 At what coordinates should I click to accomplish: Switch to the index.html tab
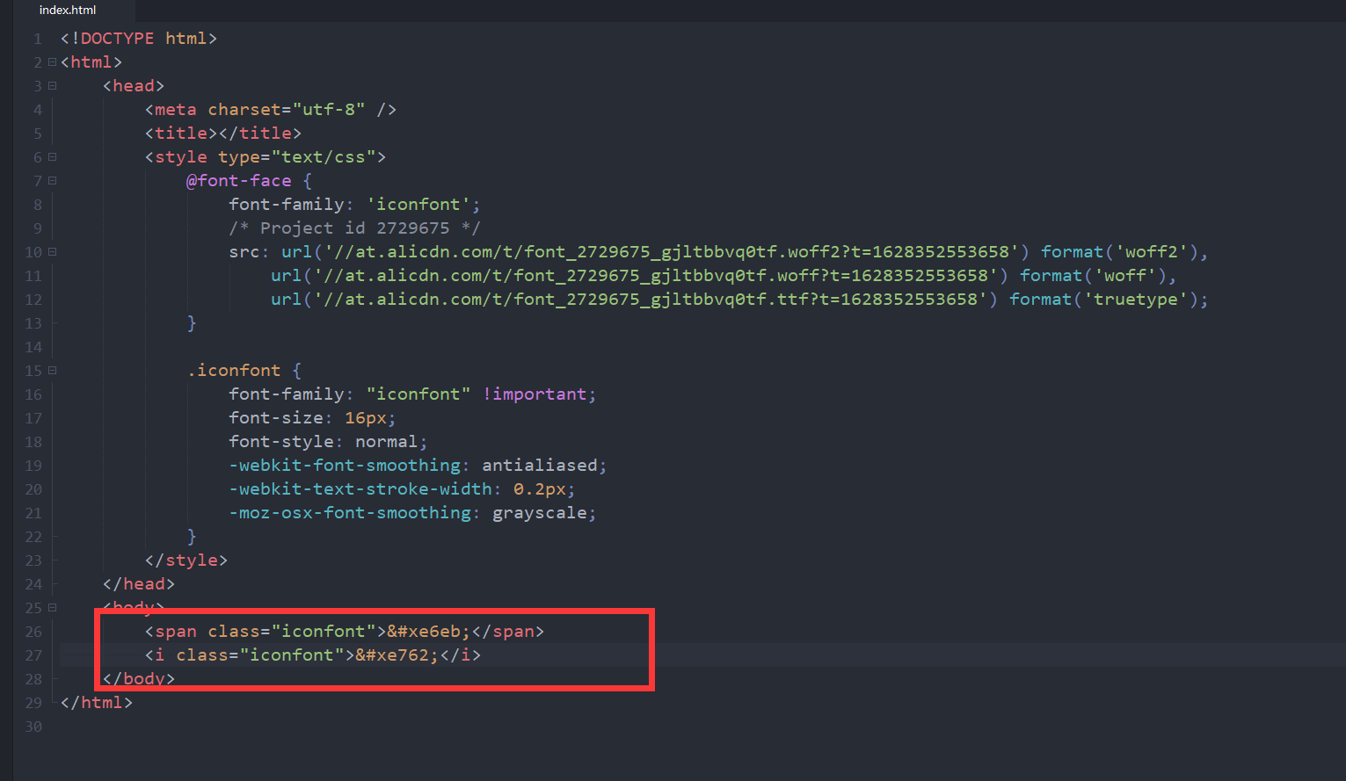pos(68,11)
